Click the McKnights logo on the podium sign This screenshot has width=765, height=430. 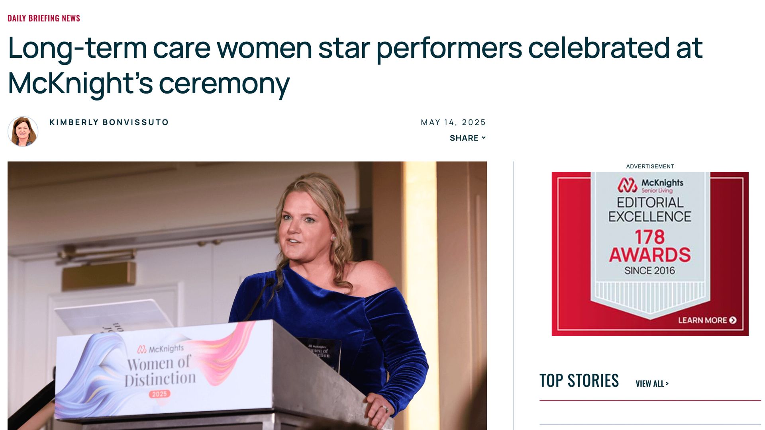[x=161, y=349]
